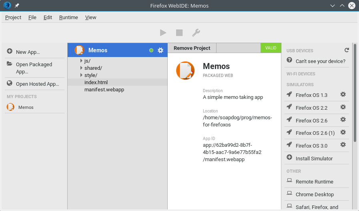Open project settings gear in Memos header
359x211 pixels.
(160, 50)
